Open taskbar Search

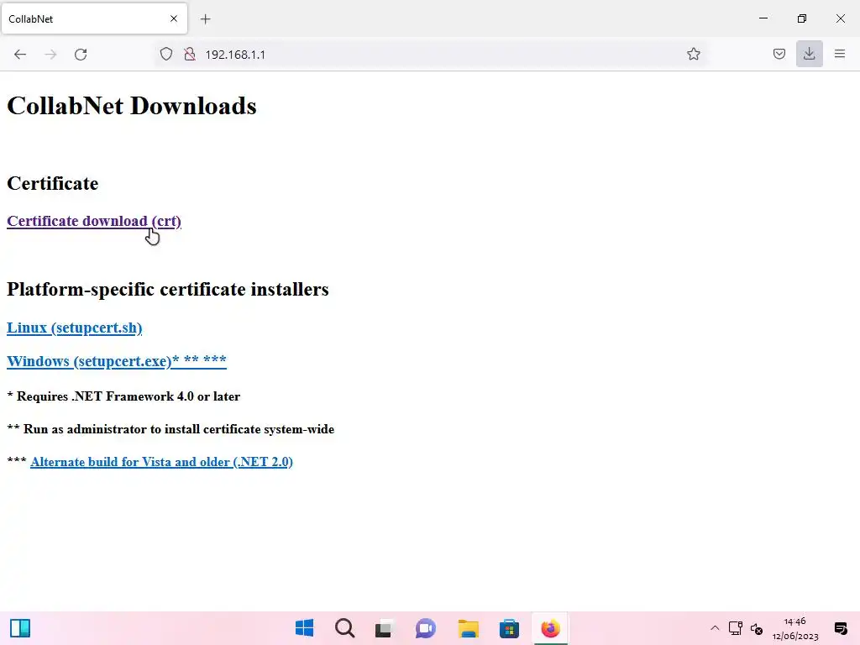click(x=345, y=628)
